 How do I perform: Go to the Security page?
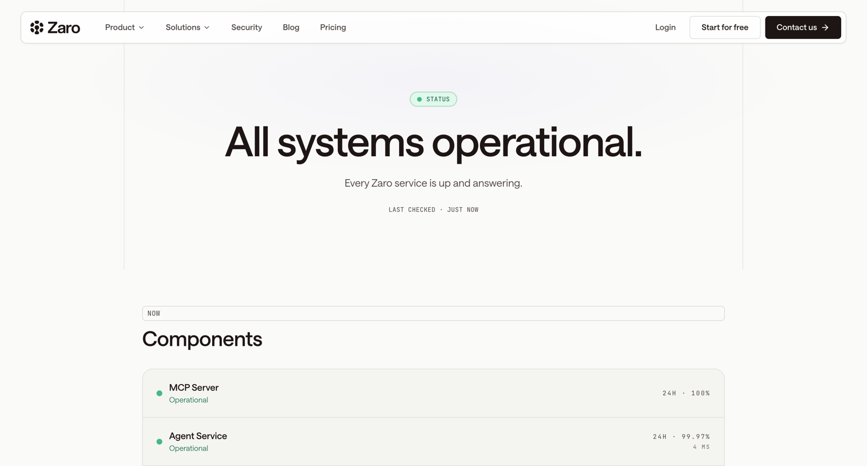pos(247,27)
